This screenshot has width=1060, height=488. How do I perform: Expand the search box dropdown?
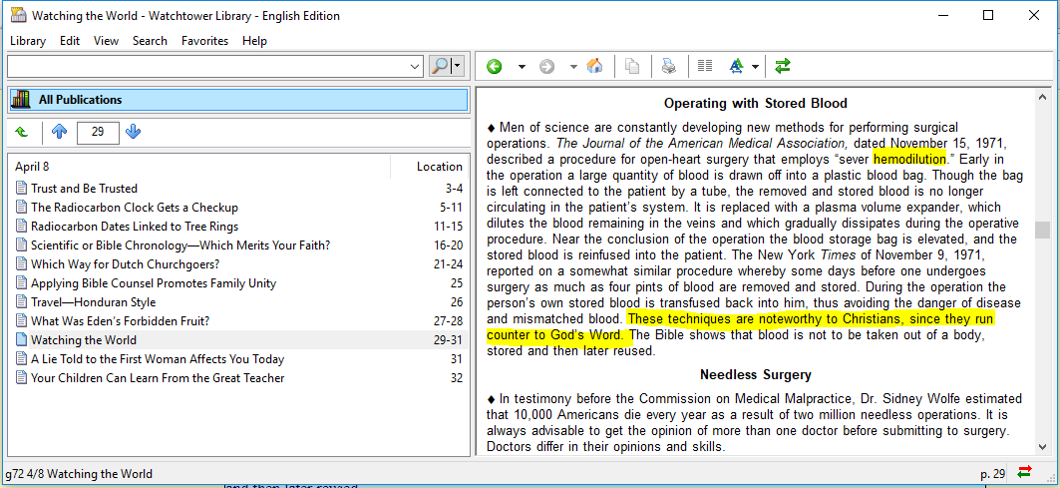416,67
